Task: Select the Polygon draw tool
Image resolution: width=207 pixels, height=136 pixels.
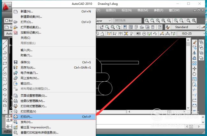Action: [5, 58]
